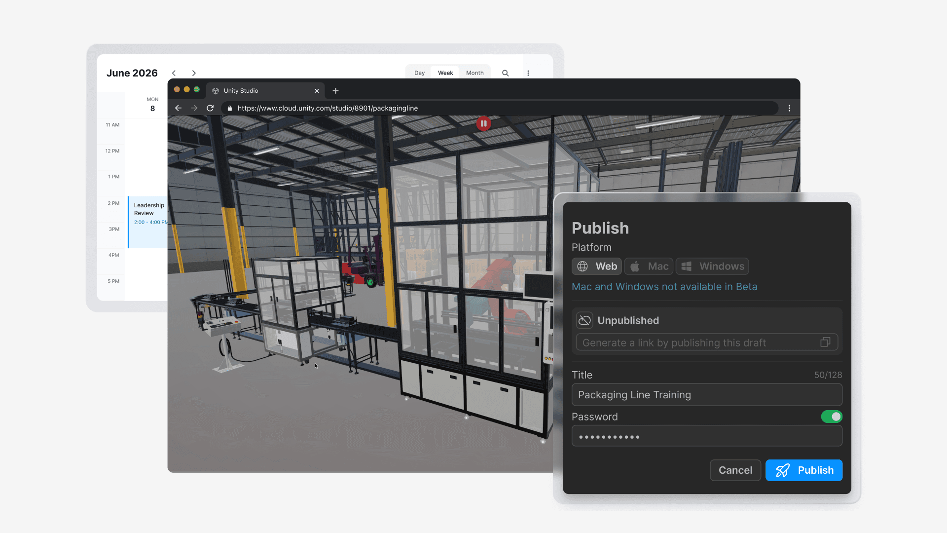Click the 12 PM time slot label
Viewport: 947px width, 533px height.
pyautogui.click(x=112, y=151)
